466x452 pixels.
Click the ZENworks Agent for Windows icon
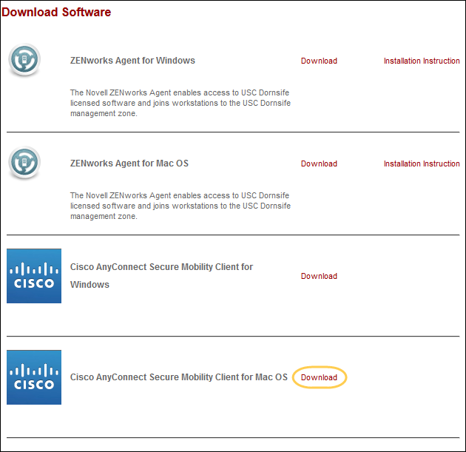tap(24, 60)
